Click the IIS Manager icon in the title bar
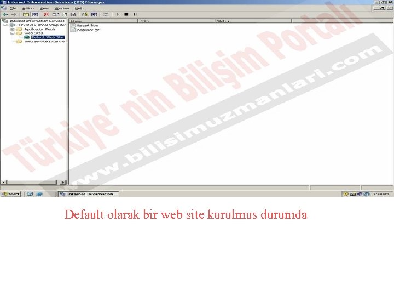This screenshot has width=394, height=296. [4, 2]
